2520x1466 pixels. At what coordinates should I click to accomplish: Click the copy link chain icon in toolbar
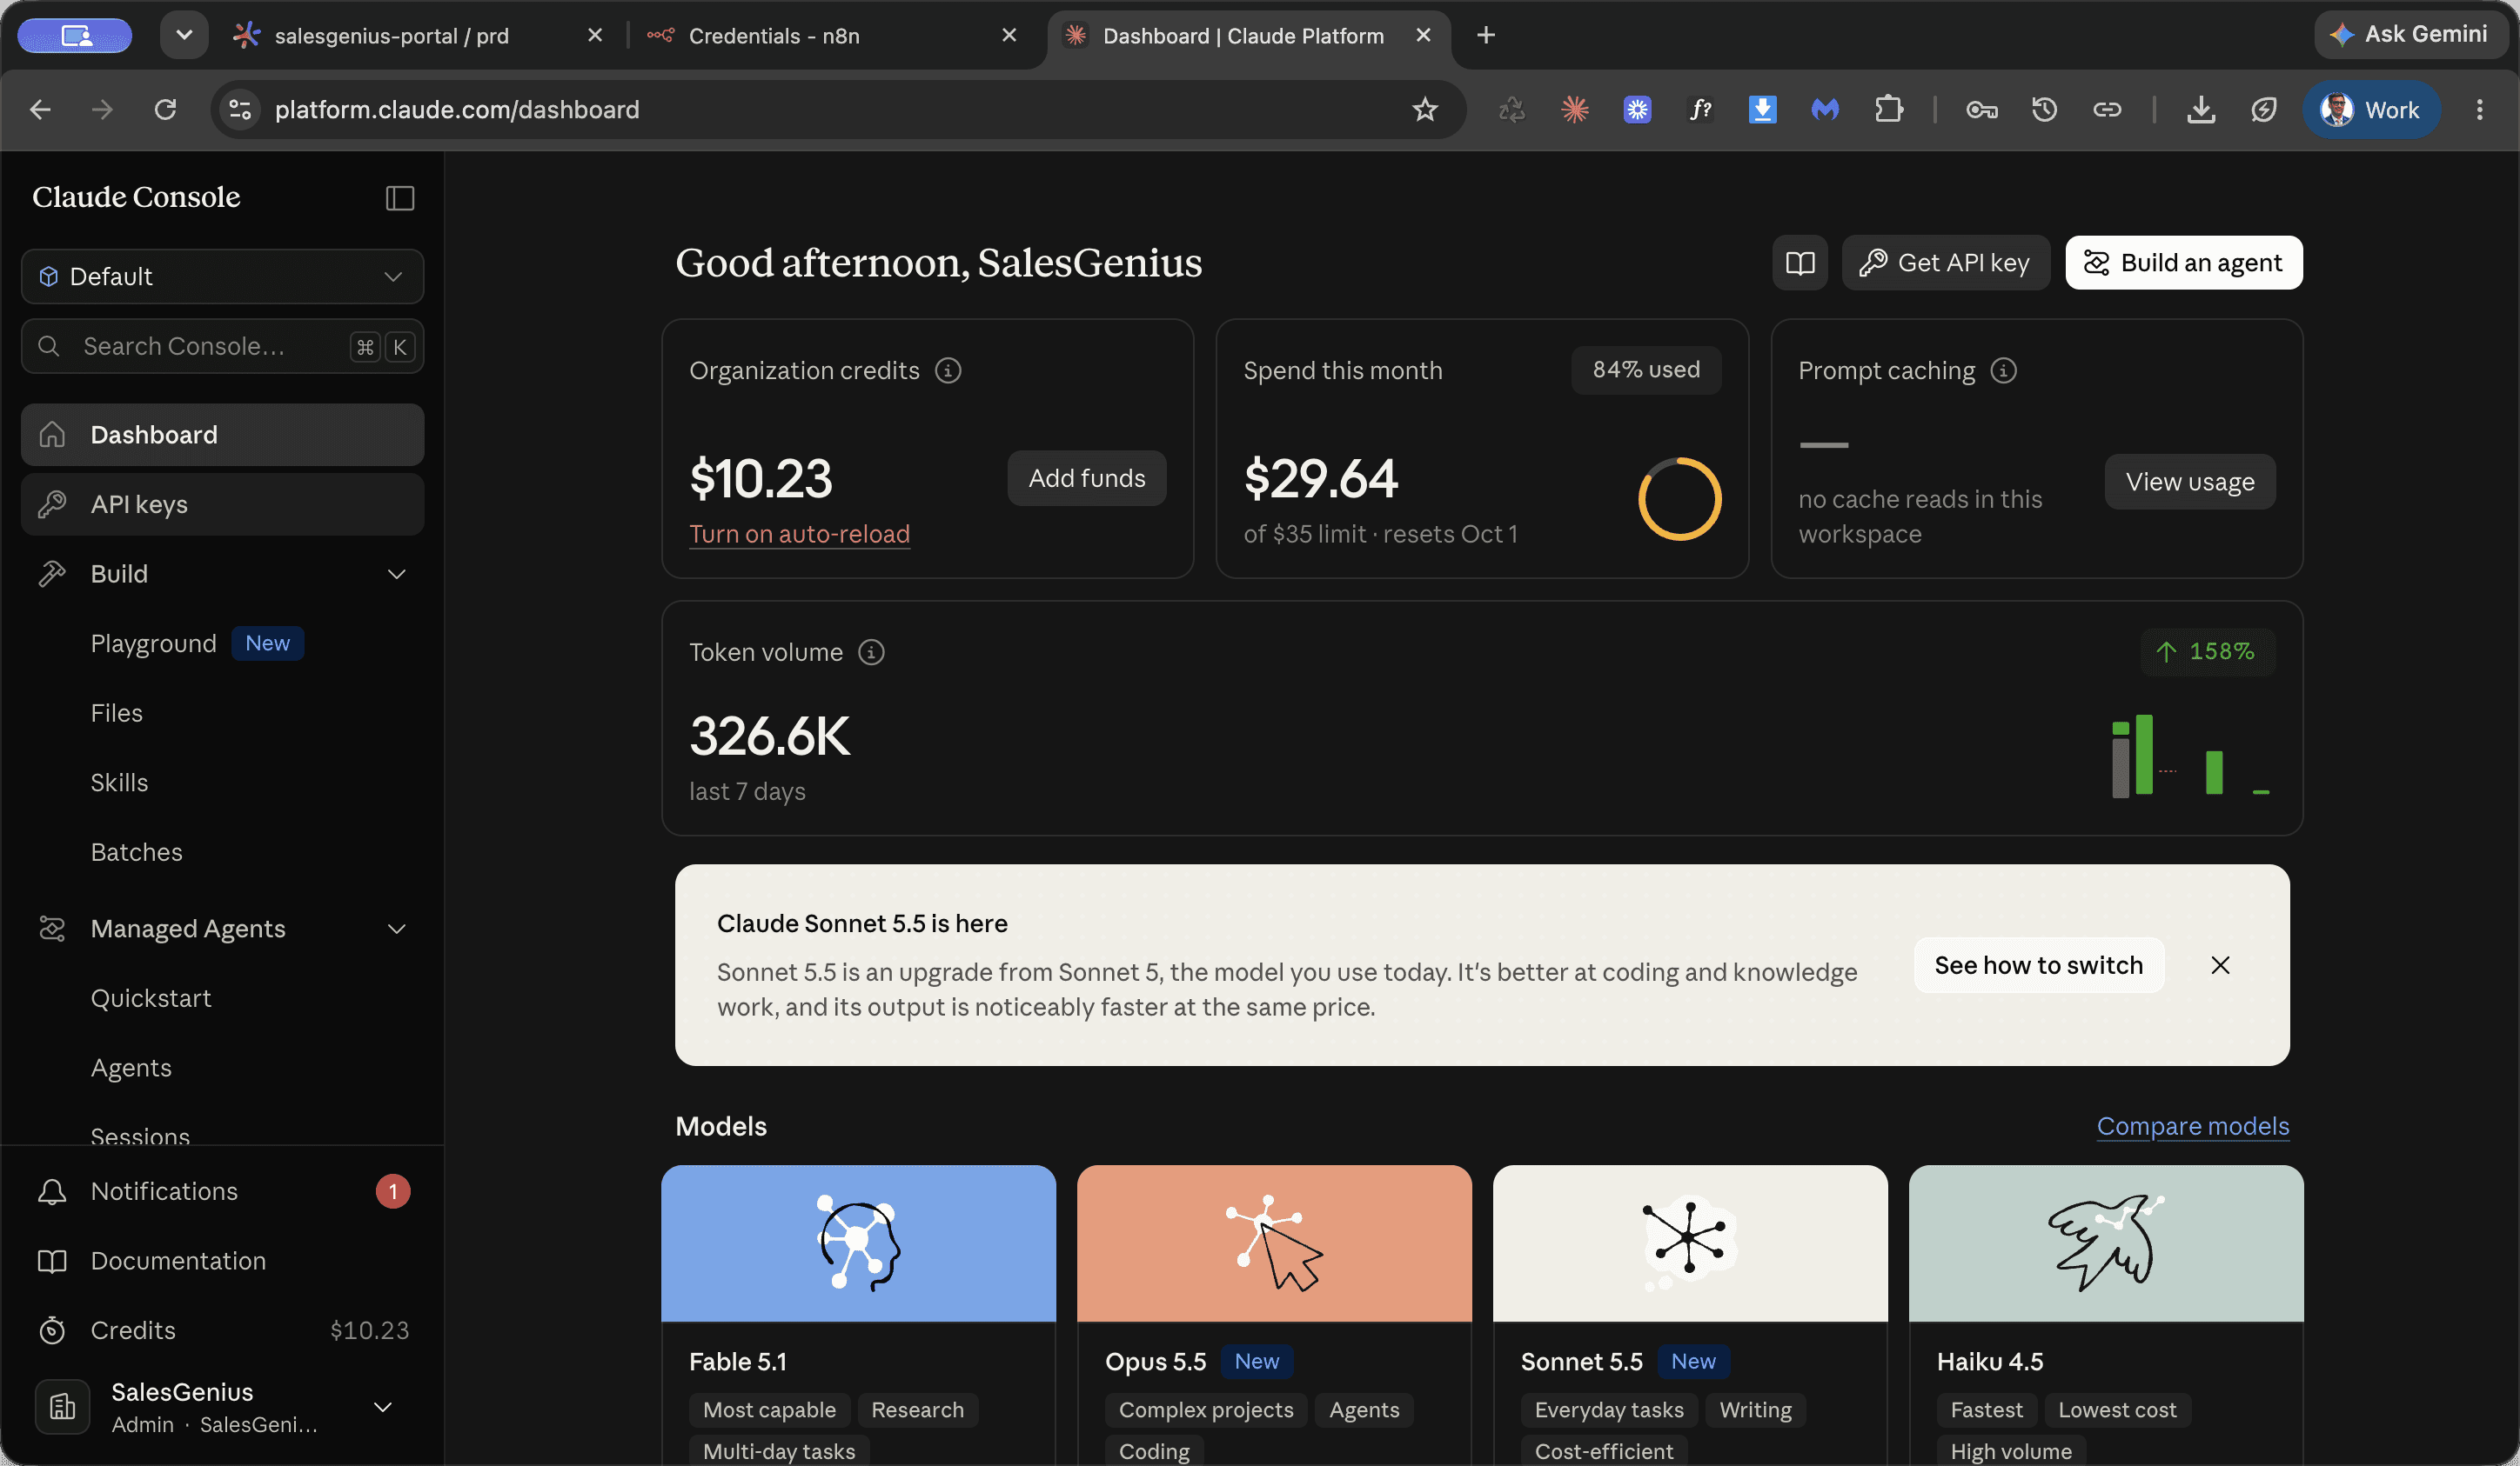click(x=2107, y=110)
